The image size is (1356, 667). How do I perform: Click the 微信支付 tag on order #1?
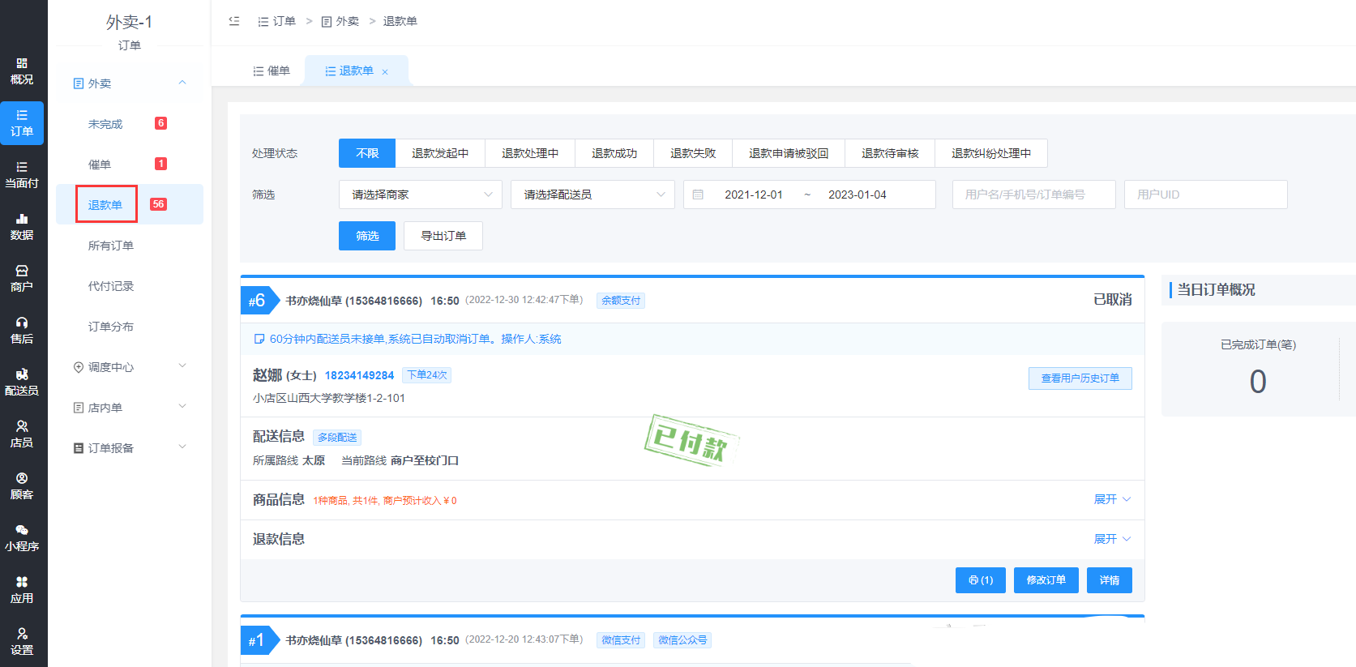click(x=621, y=640)
